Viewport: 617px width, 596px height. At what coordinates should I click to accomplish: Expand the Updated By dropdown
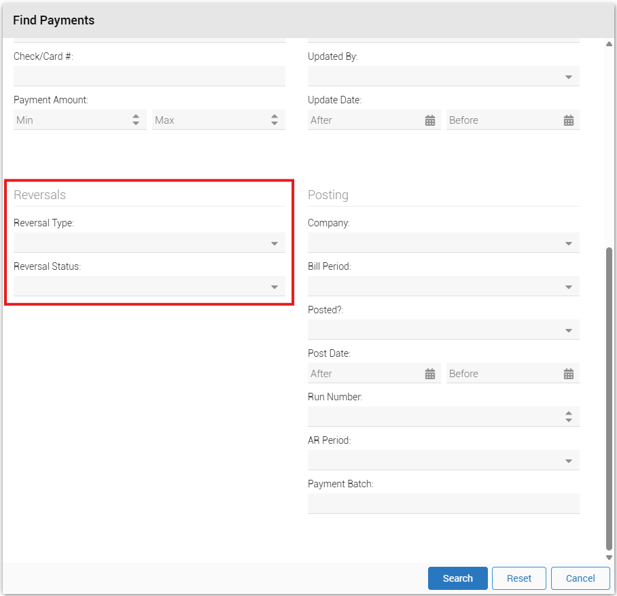pos(569,77)
